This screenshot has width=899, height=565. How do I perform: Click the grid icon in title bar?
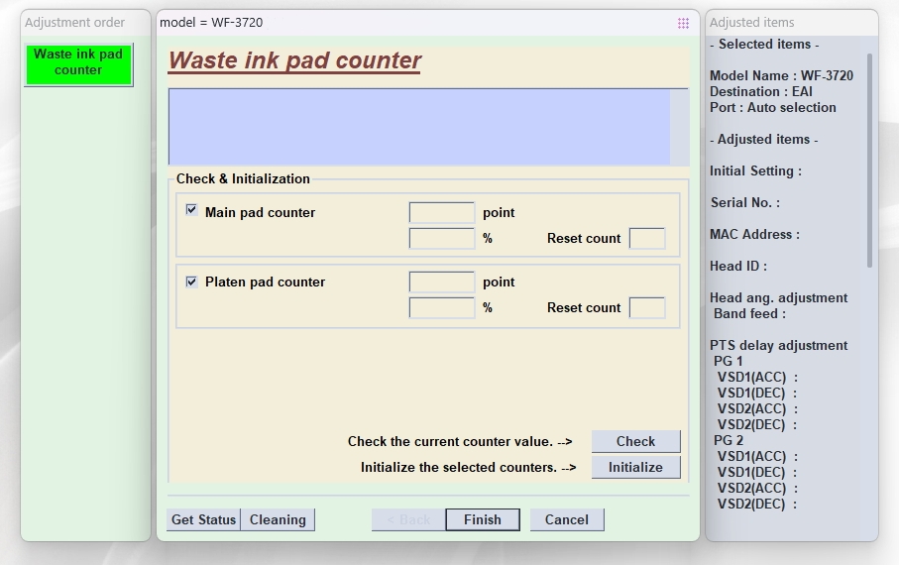click(683, 23)
